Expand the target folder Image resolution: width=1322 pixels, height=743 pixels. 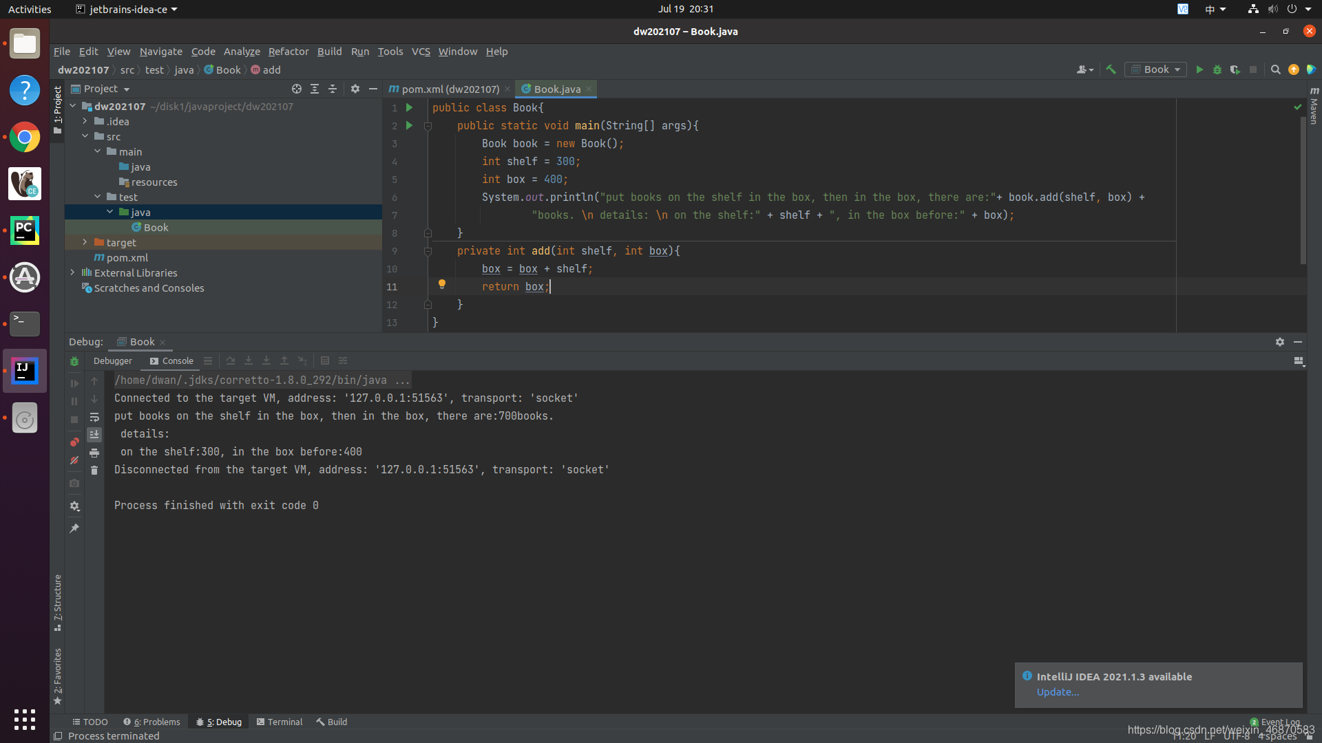coord(85,242)
